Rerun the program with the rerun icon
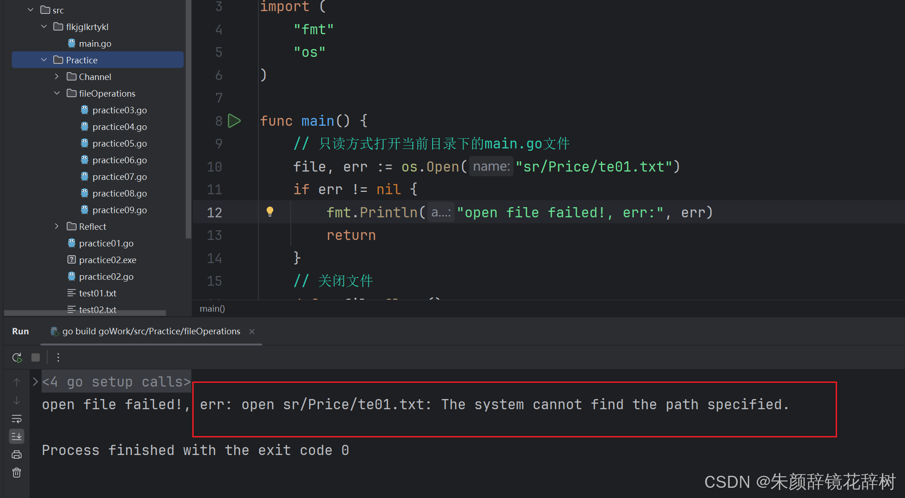Screen dimensions: 905x498 click(17, 357)
